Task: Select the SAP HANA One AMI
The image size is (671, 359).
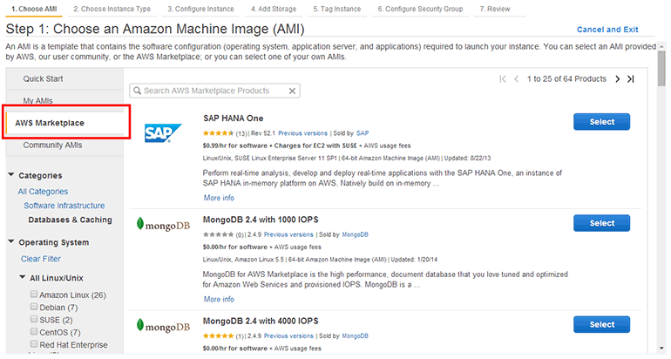Action: pos(601,122)
